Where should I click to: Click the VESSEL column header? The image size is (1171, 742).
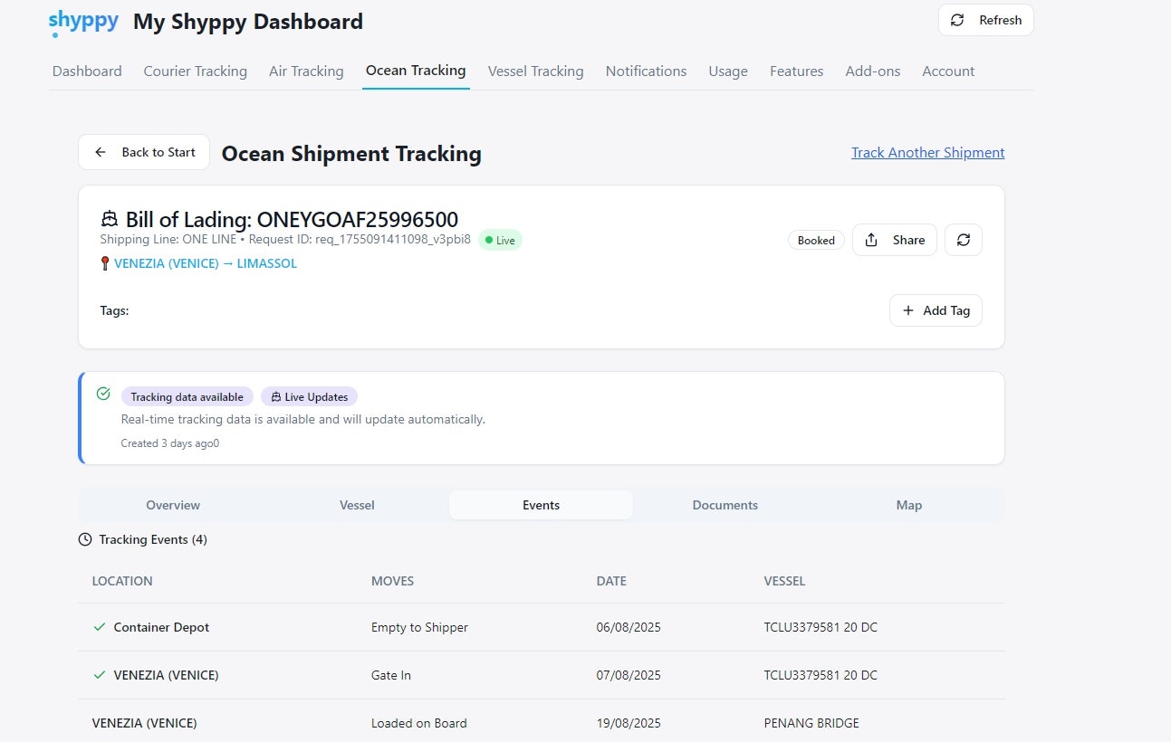784,581
